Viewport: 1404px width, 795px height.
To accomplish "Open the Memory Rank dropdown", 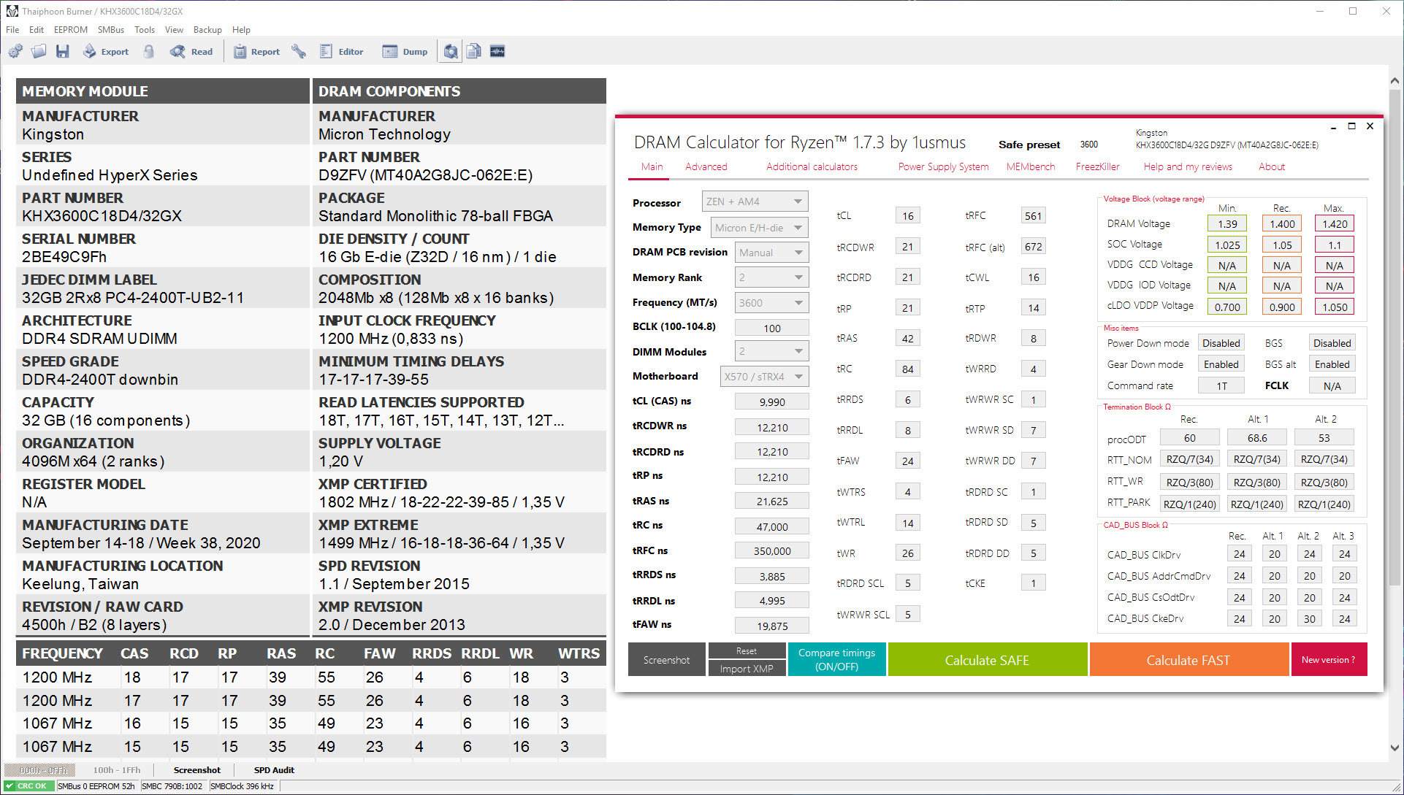I will [771, 277].
